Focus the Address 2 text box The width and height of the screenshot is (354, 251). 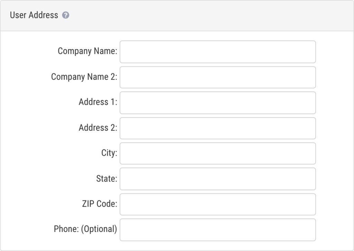[217, 128]
